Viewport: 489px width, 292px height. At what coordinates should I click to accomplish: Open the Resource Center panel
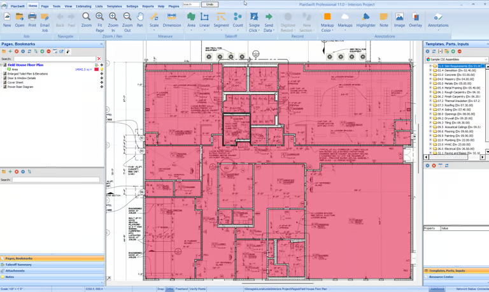[x=456, y=277]
